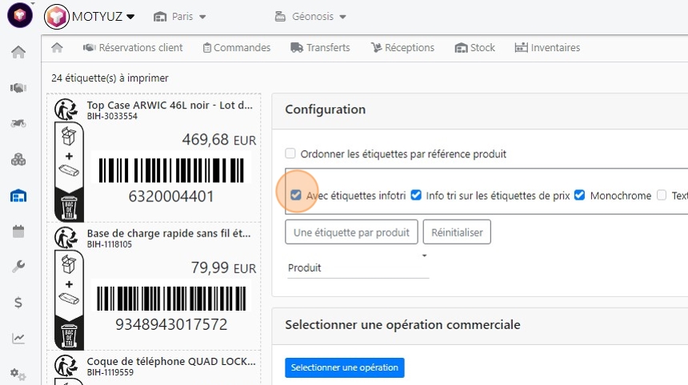The width and height of the screenshot is (688, 385).
Task: Click the home icon in the top tab bar
Action: pyautogui.click(x=57, y=48)
